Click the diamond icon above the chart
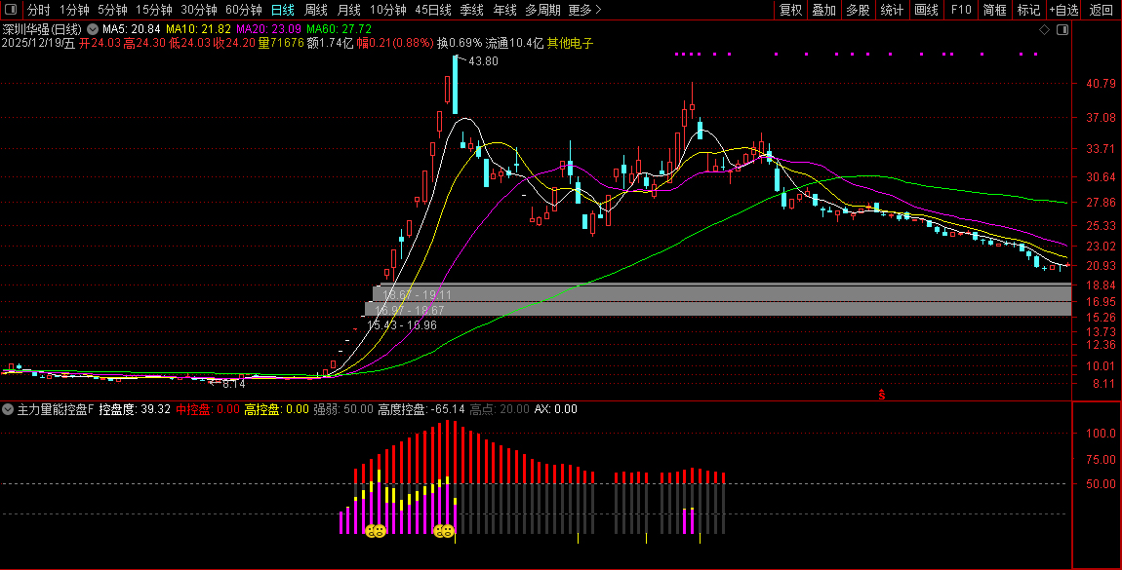Image resolution: width=1122 pixels, height=570 pixels. pos(1044,30)
